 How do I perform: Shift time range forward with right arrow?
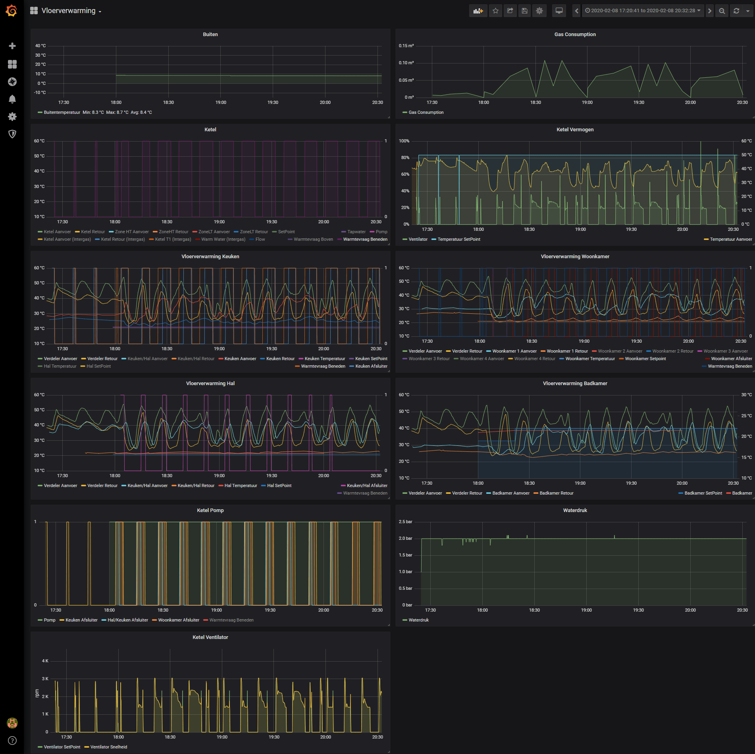pyautogui.click(x=710, y=11)
